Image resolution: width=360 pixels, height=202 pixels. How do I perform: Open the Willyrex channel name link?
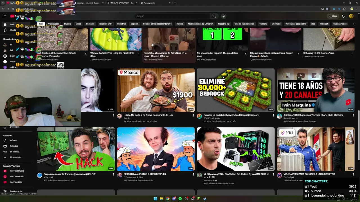[47, 177]
